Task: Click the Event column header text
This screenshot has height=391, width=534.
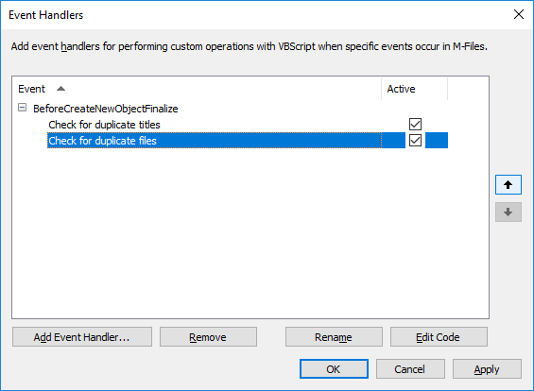Action: tap(31, 89)
